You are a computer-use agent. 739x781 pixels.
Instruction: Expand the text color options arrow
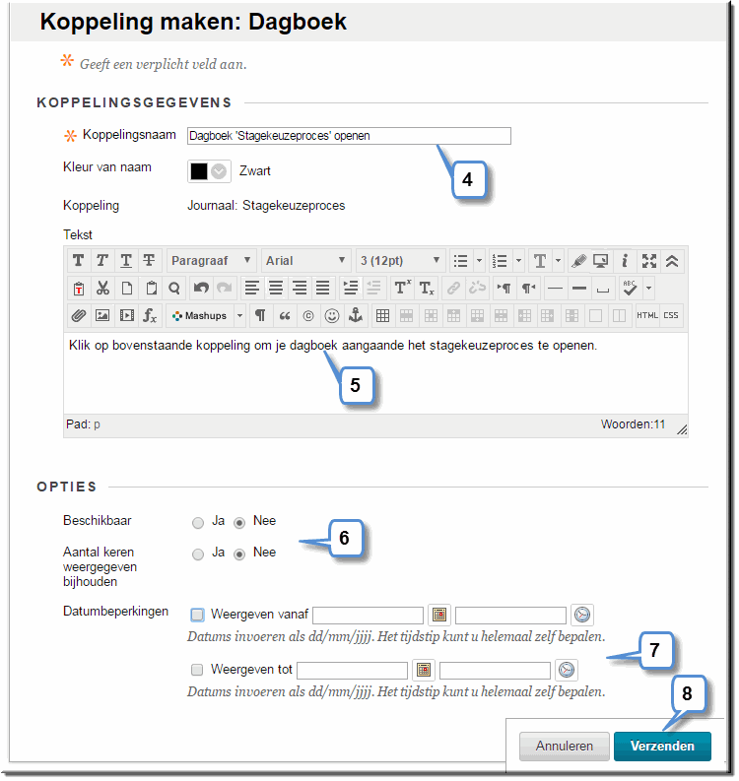point(558,261)
